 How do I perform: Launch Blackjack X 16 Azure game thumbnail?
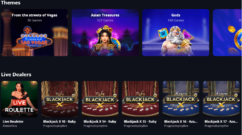[x=181, y=99]
